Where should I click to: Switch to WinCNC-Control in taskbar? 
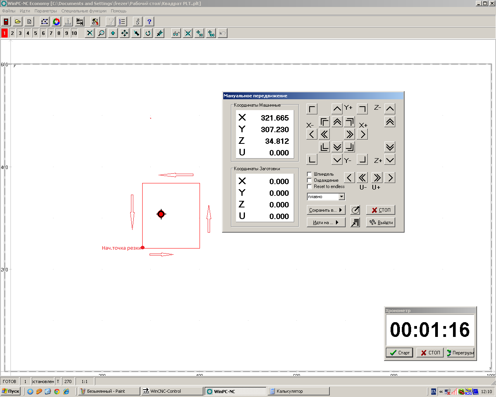[172, 392]
